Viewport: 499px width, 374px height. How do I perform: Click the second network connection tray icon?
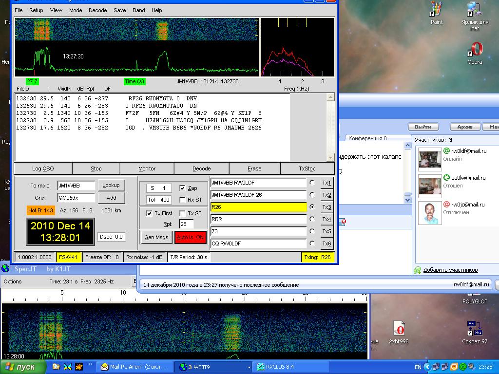[444, 367]
